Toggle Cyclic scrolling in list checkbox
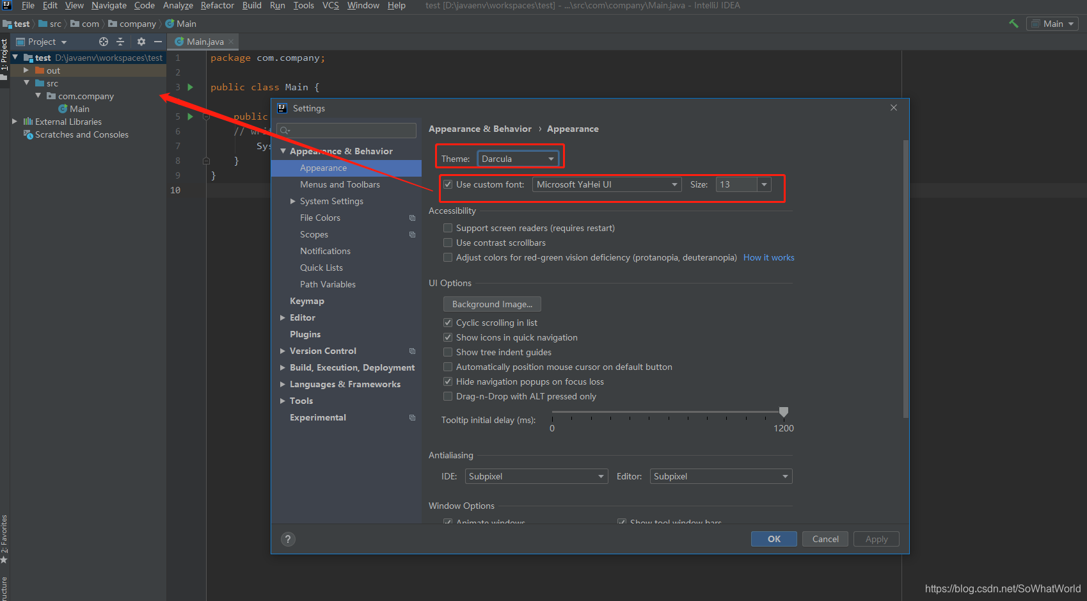This screenshot has height=601, width=1087. (x=448, y=323)
